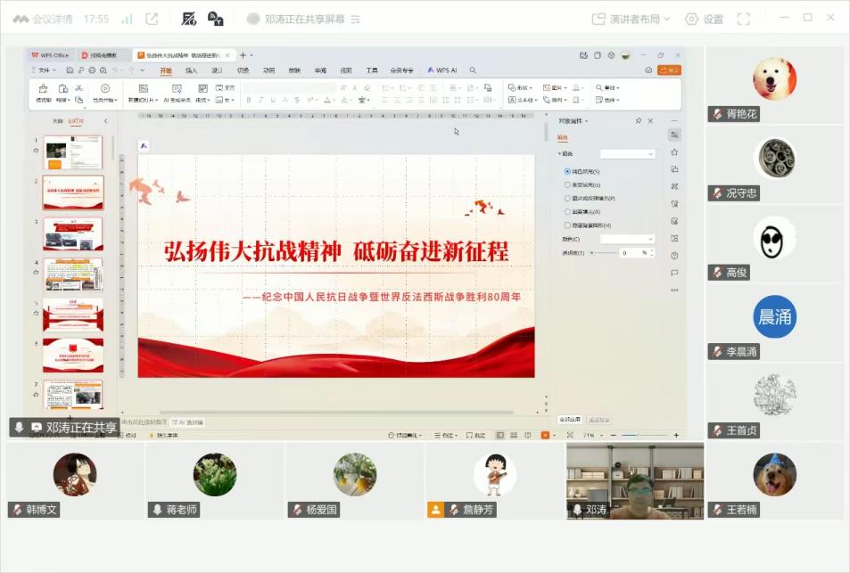Click the fullscreen icon in top bar
850x573 pixels.
(743, 19)
